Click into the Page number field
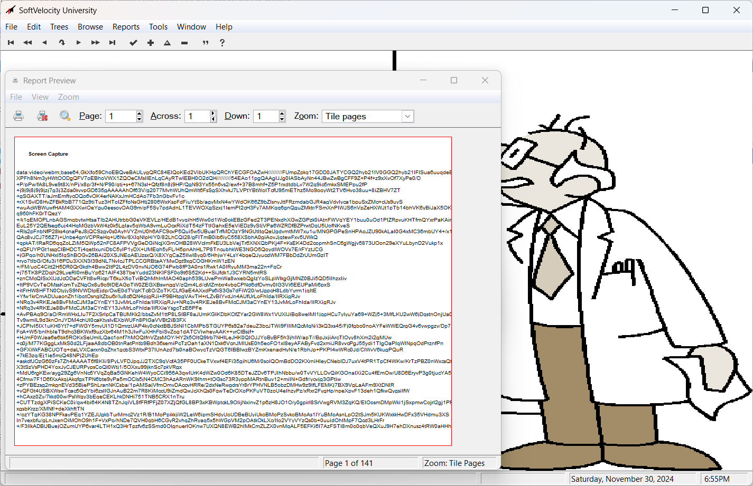This screenshot has height=486, width=753. coord(120,117)
